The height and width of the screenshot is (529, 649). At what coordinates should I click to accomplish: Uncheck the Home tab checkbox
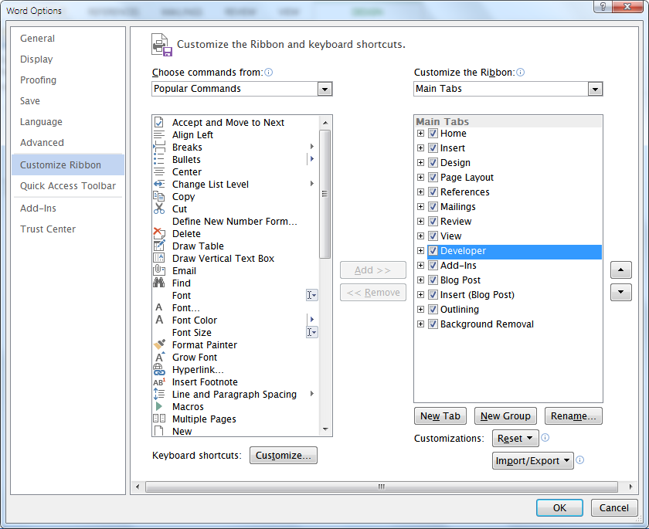(x=433, y=134)
